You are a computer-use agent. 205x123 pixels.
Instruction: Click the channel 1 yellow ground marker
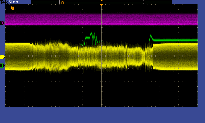(2, 57)
